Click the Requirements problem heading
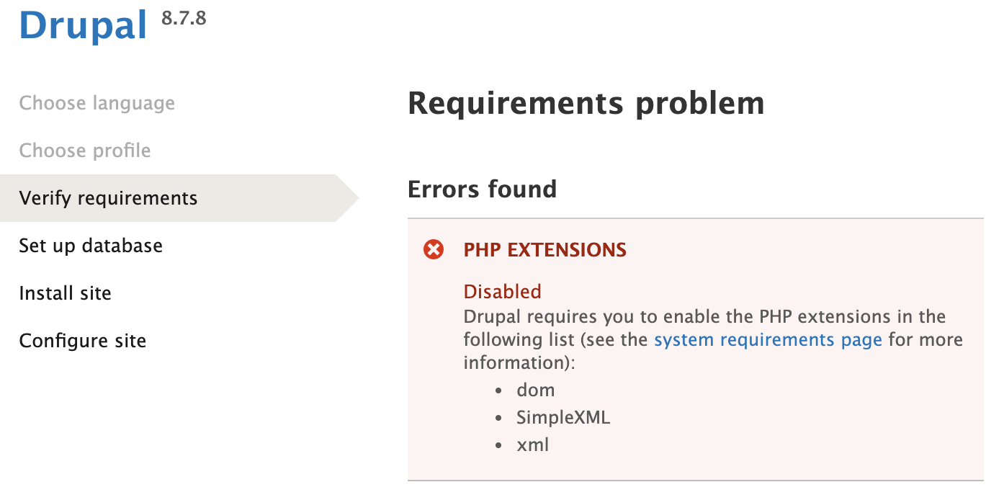The height and width of the screenshot is (500, 1004). coord(586,104)
